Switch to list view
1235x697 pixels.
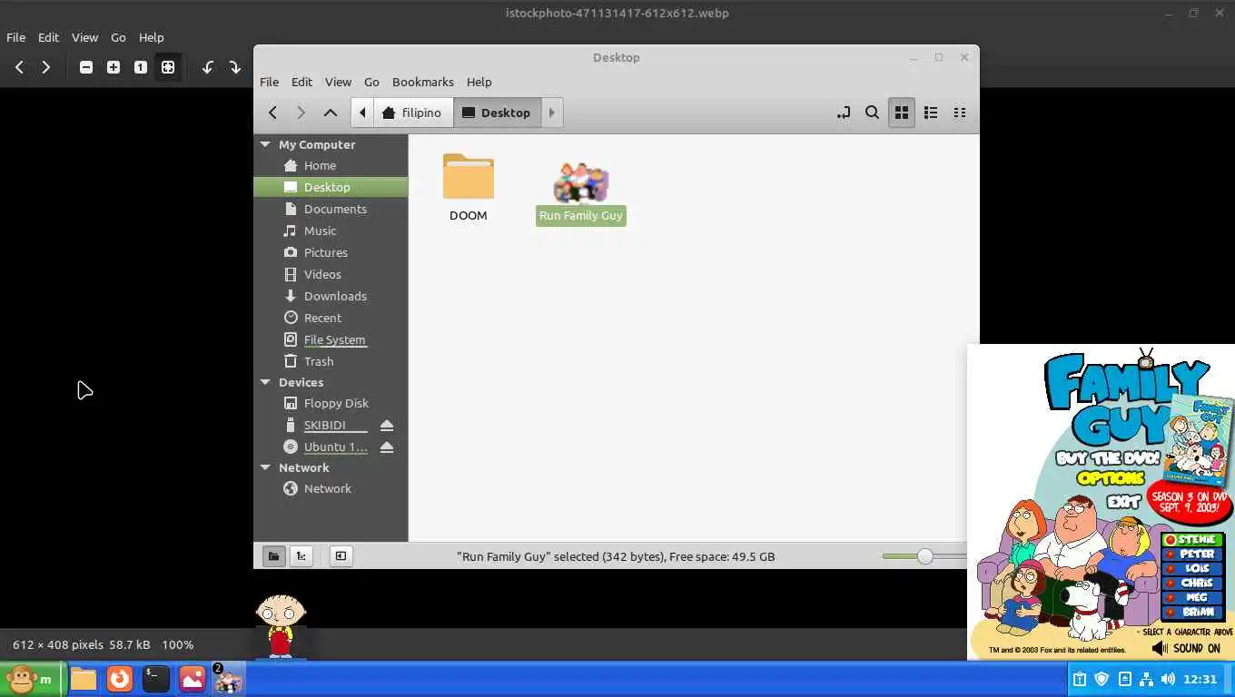(x=931, y=113)
